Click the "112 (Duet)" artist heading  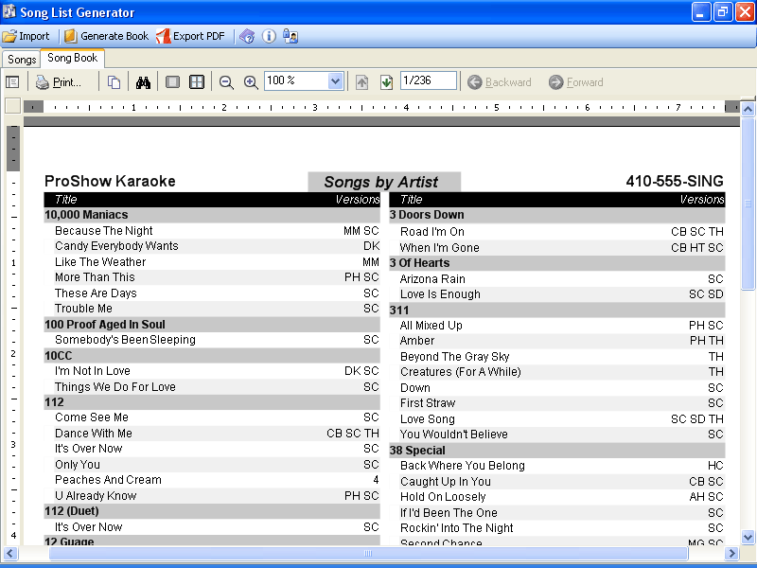tap(72, 511)
